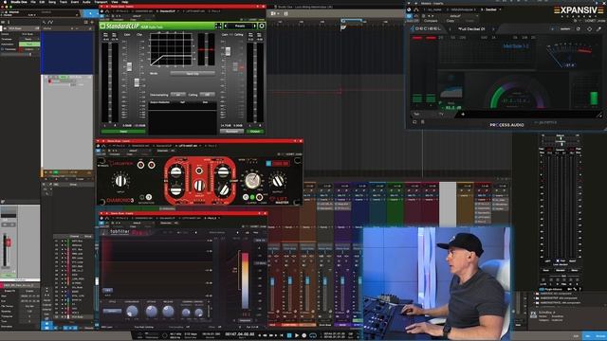Click Copy in the Decibel plugin window
The image size is (607, 341).
pos(450,21)
